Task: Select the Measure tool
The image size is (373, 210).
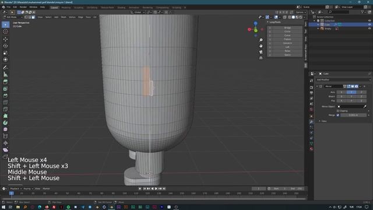Action: point(5,75)
